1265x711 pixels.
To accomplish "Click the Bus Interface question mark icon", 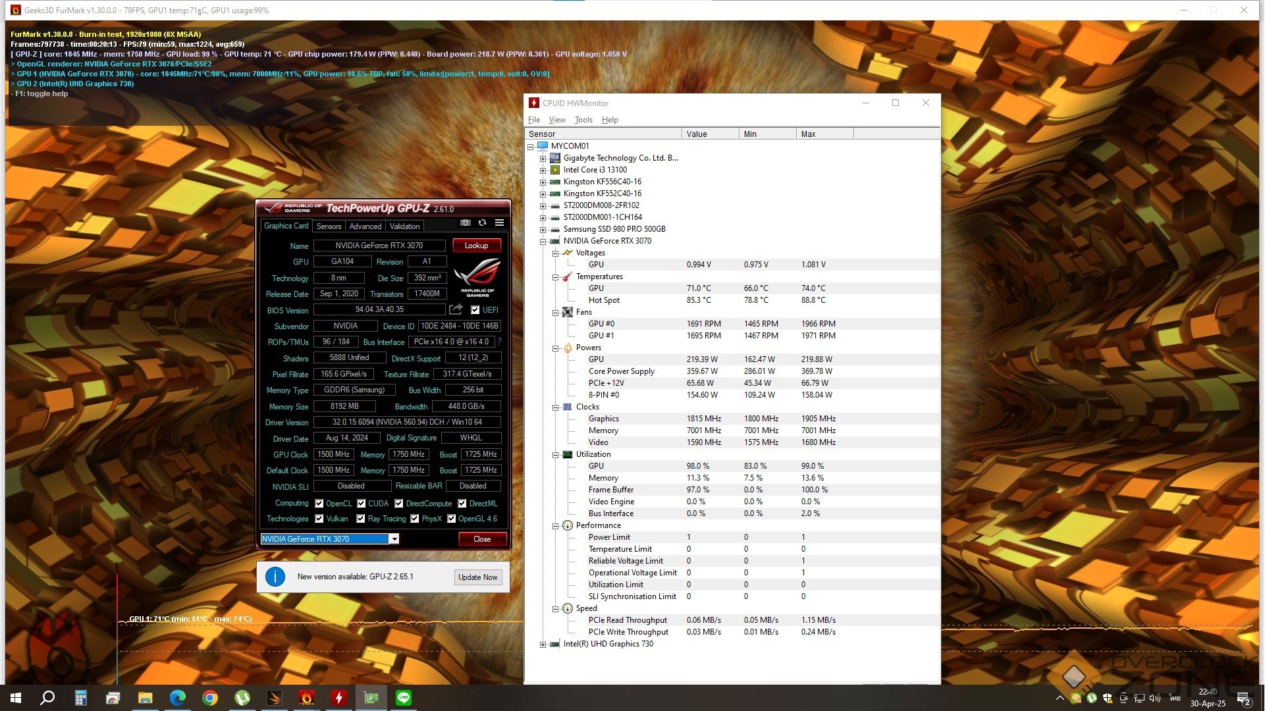I will [x=500, y=342].
